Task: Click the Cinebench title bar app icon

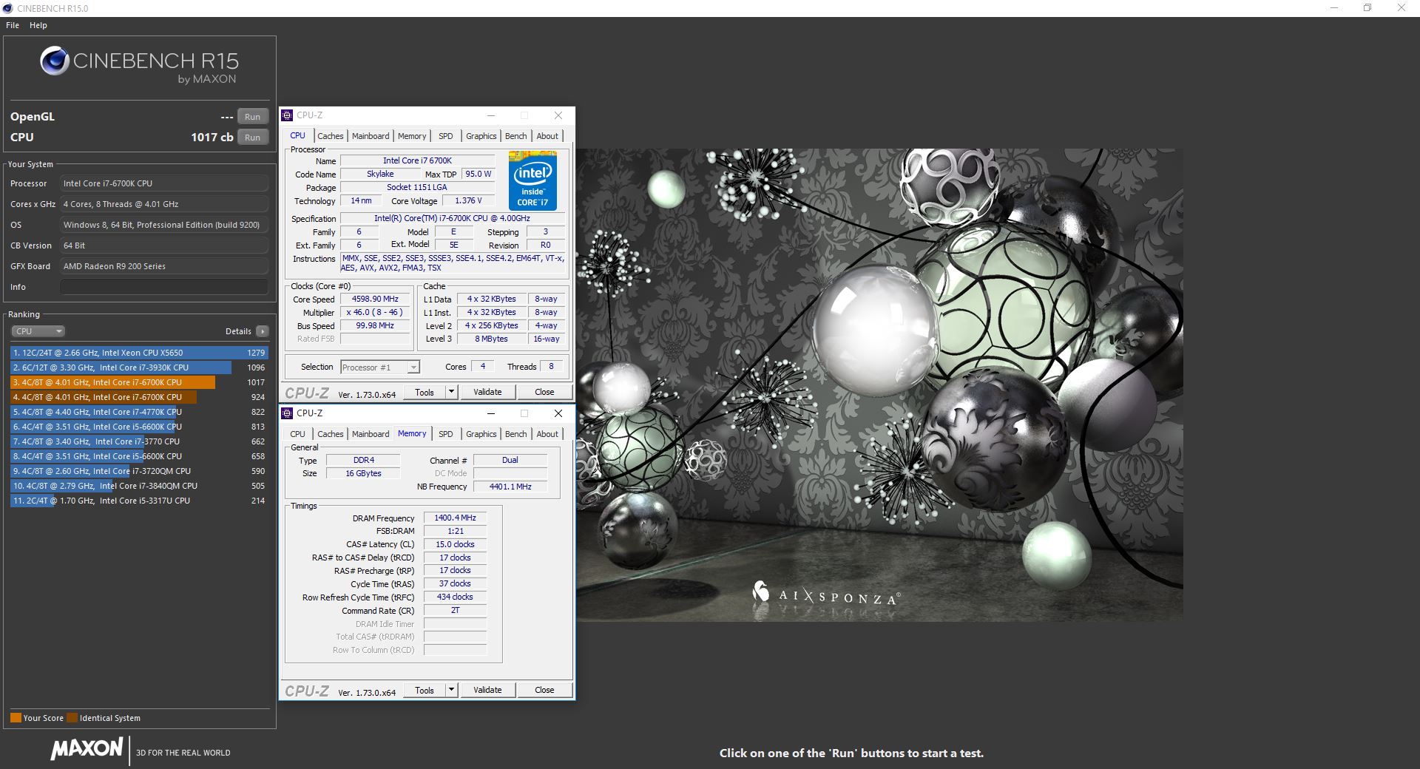Action: [7, 8]
